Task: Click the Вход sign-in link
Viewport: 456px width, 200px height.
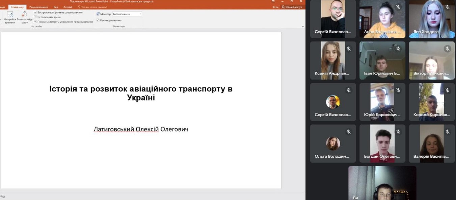Action: pyautogui.click(x=275, y=7)
